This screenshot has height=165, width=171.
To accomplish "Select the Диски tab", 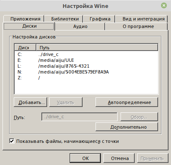I will point(29,26).
